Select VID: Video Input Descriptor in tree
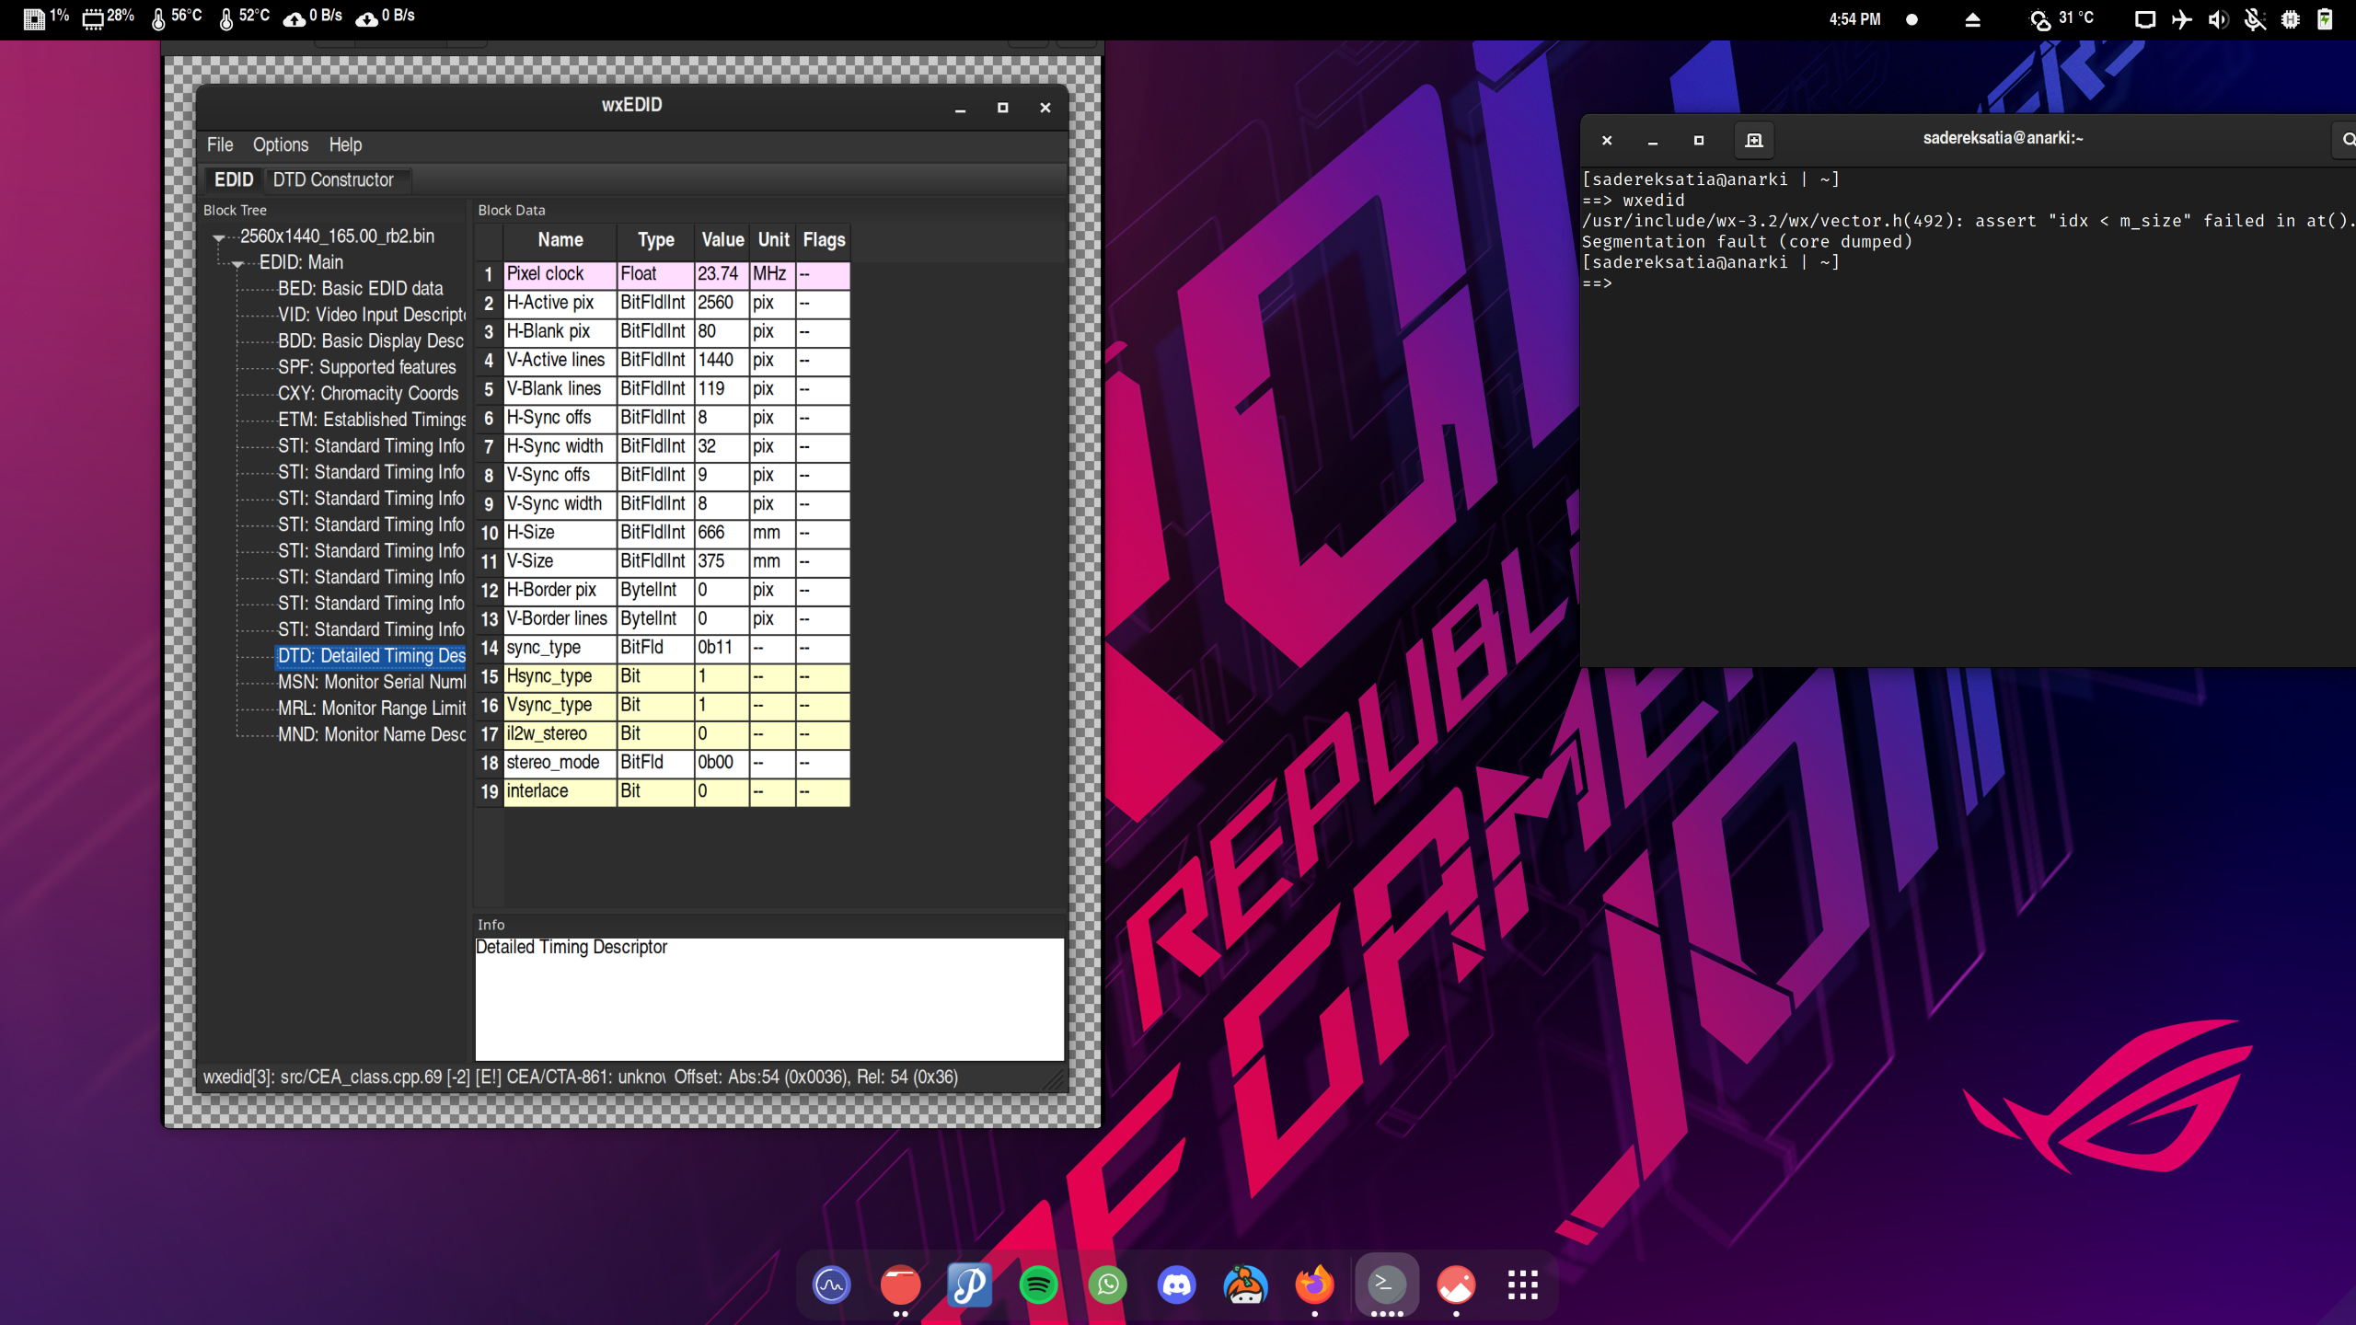The height and width of the screenshot is (1325, 2356). 372,315
